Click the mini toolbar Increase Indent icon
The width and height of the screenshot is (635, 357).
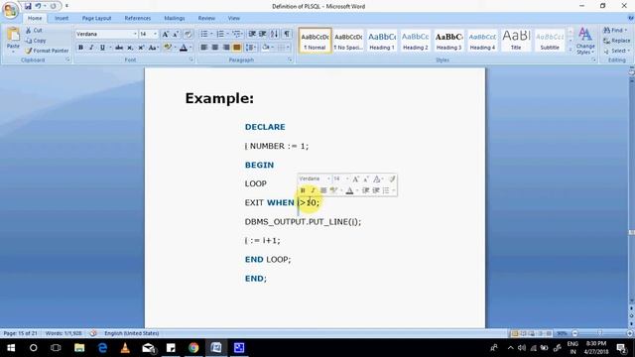click(x=376, y=190)
